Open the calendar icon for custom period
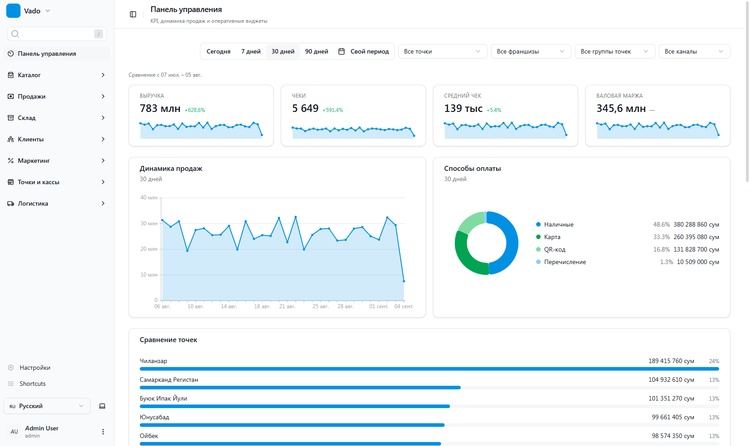 point(342,51)
